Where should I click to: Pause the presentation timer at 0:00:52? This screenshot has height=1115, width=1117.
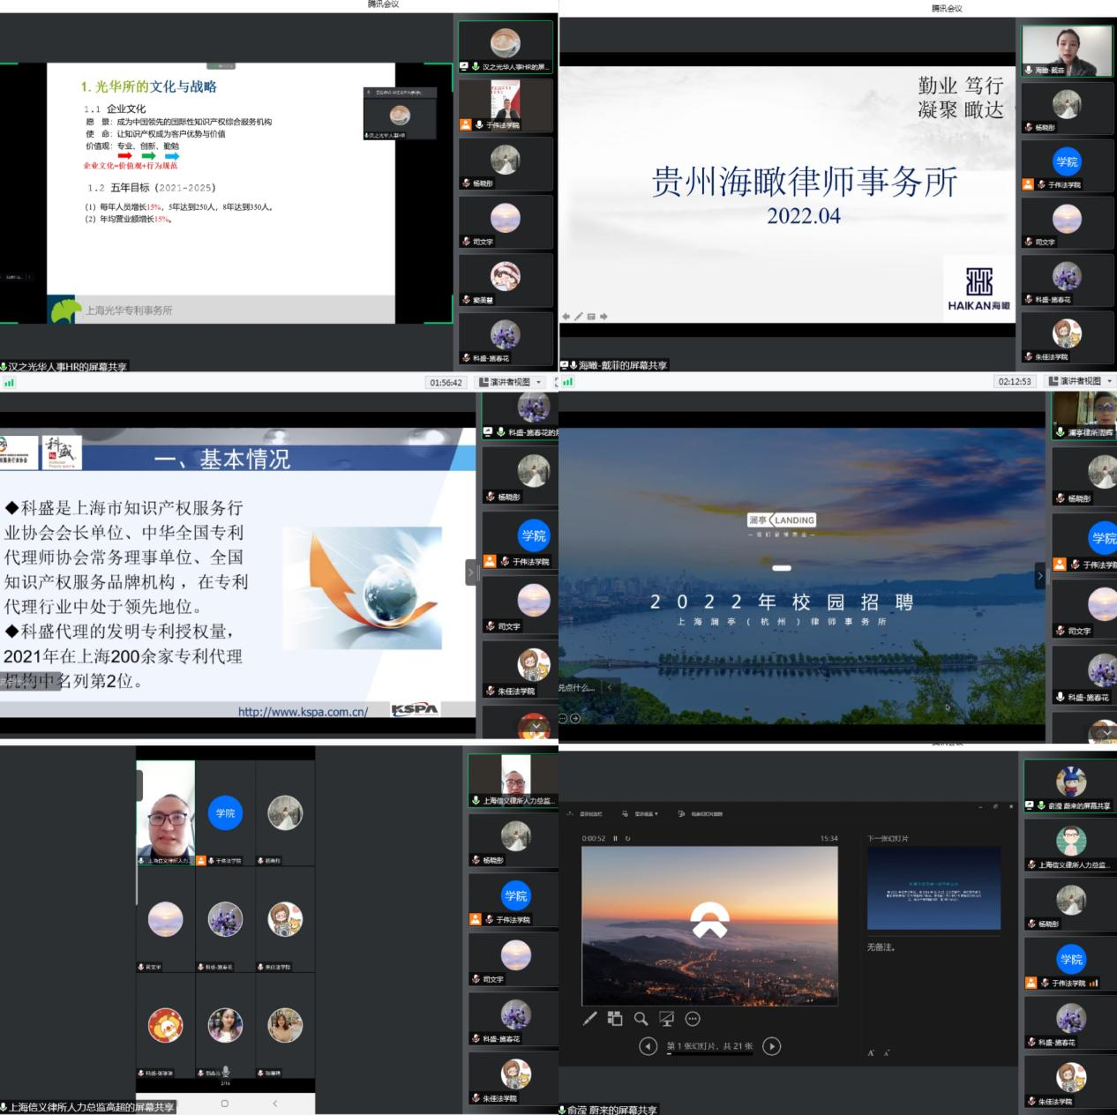pyautogui.click(x=616, y=839)
